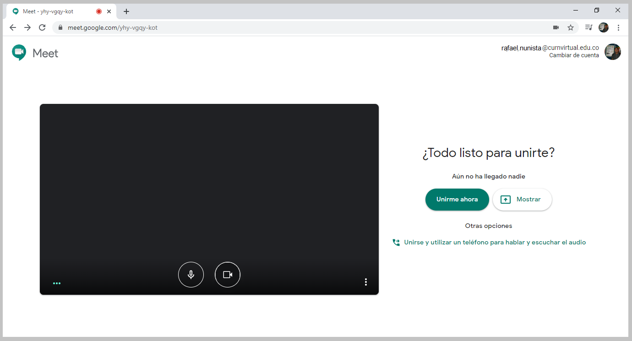The image size is (632, 341).
Task: Click the camera permission icon in address bar
Action: [556, 27]
